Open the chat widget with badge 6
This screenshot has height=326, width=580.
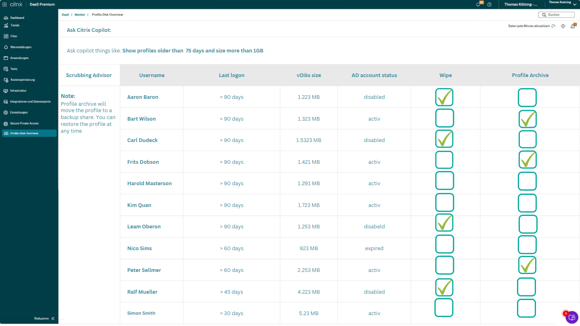[x=572, y=317]
